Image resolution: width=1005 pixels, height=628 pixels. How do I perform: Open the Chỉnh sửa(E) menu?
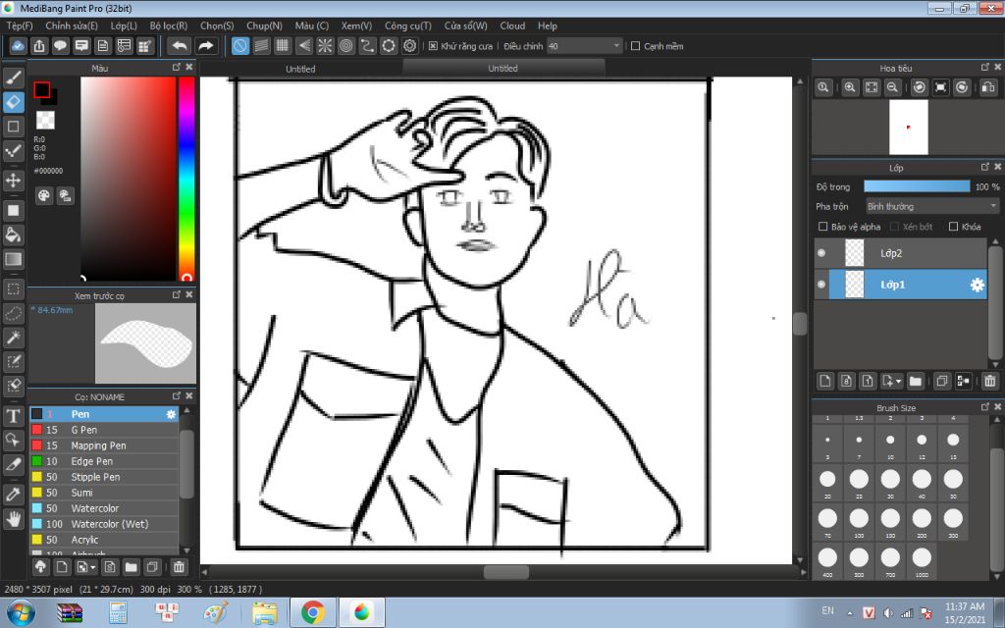click(72, 26)
